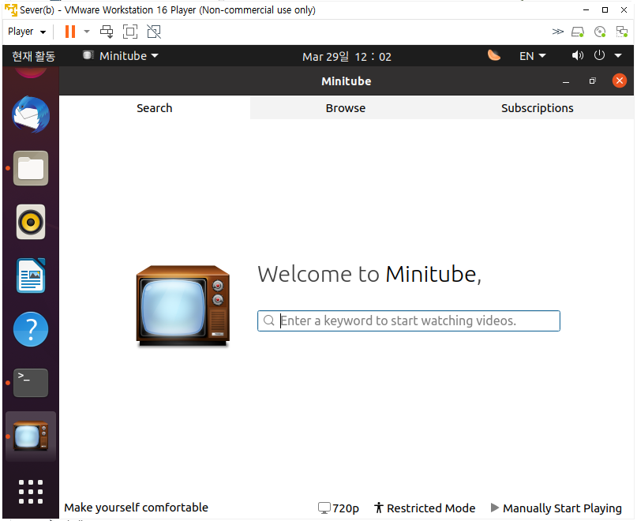
Task: Click the 'Make yourself comfortable' status text
Action: click(136, 508)
